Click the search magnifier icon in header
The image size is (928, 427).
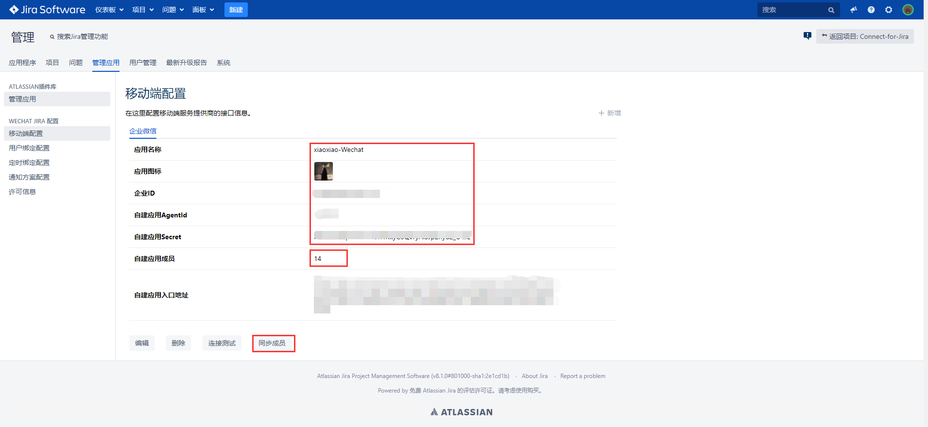(831, 10)
